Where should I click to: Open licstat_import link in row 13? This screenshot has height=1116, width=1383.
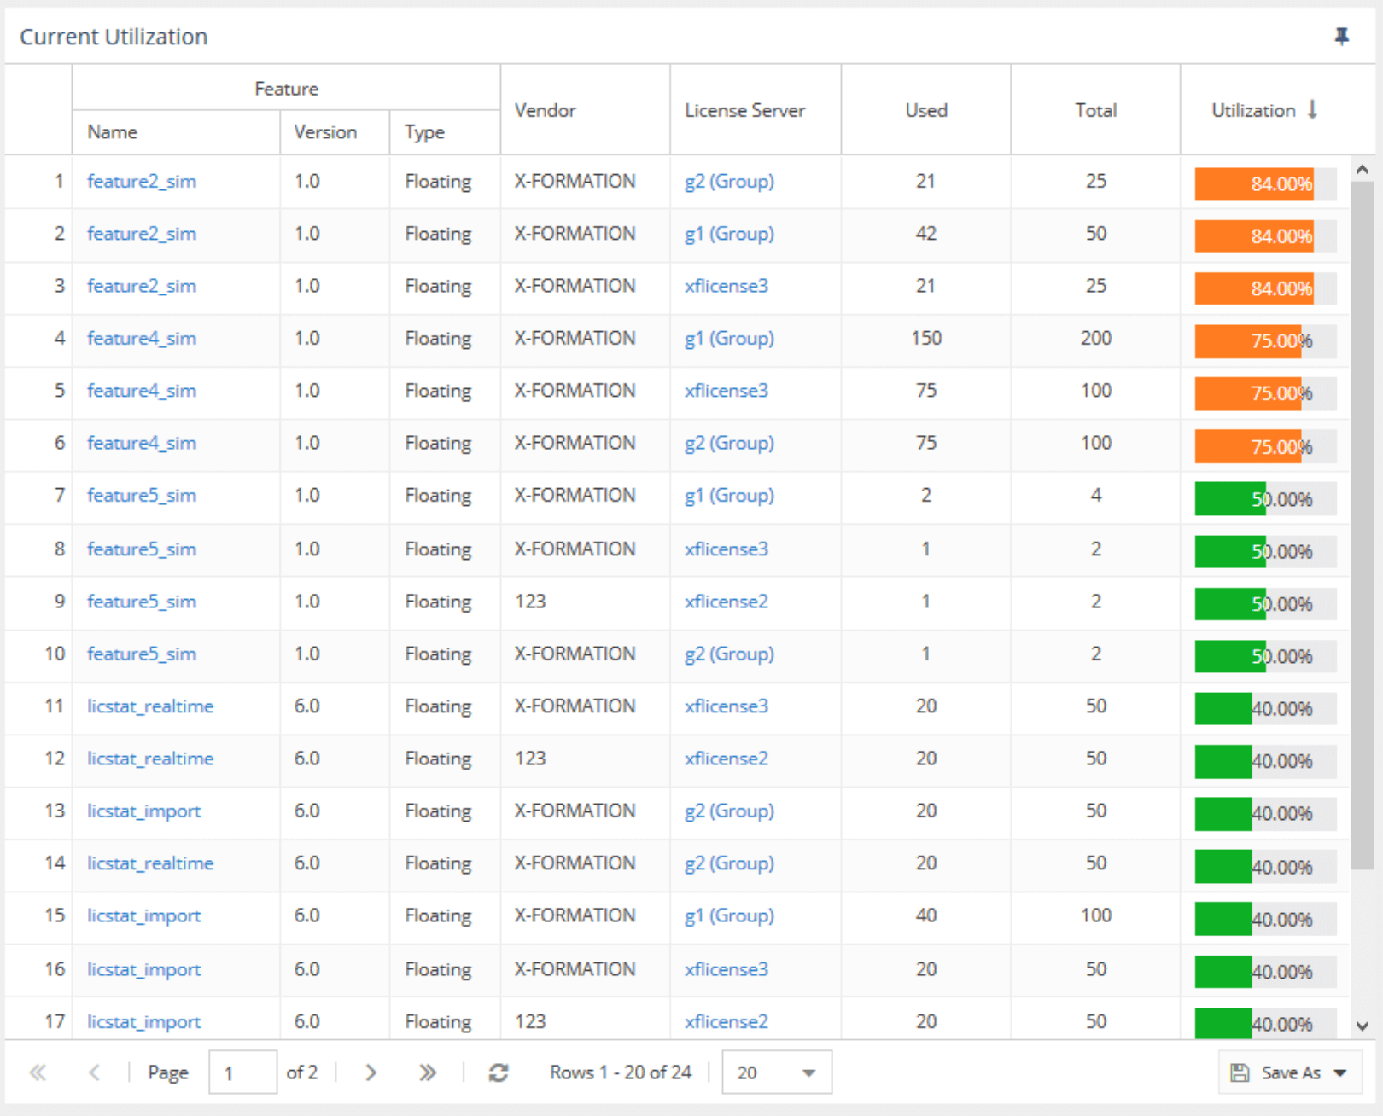click(x=144, y=811)
